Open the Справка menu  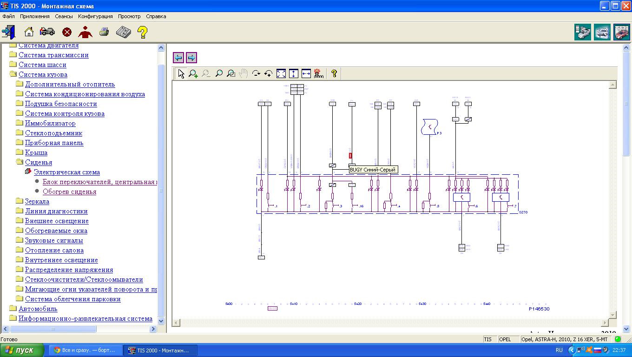pyautogui.click(x=156, y=16)
